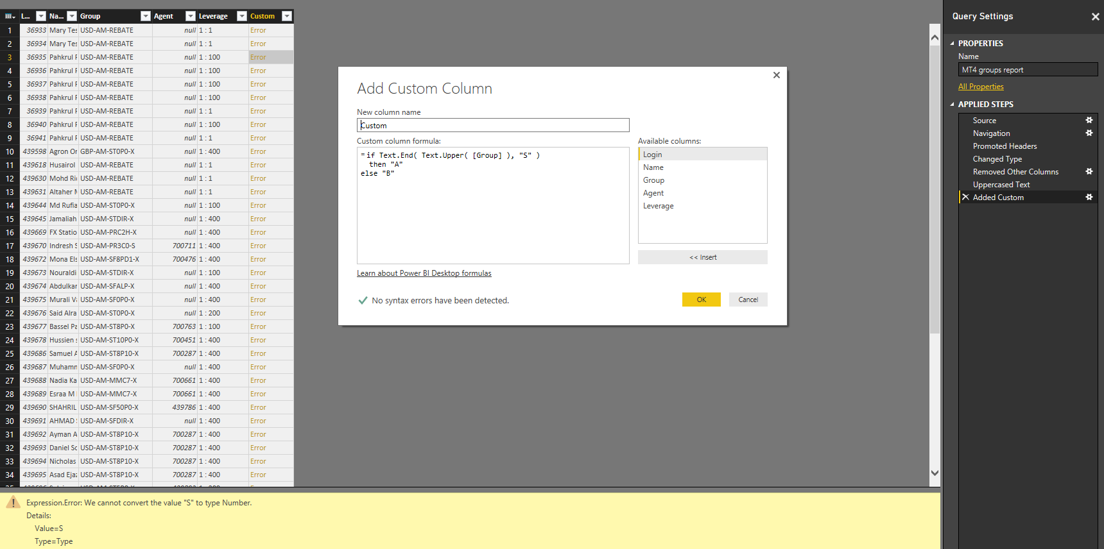The width and height of the screenshot is (1104, 549).
Task: Select Agent in Available columns
Action: [x=703, y=193]
